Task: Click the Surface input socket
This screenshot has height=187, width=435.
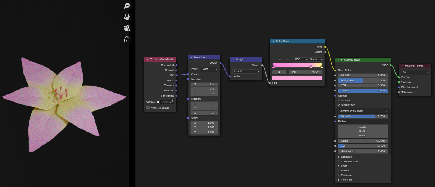Action: pos(399,77)
